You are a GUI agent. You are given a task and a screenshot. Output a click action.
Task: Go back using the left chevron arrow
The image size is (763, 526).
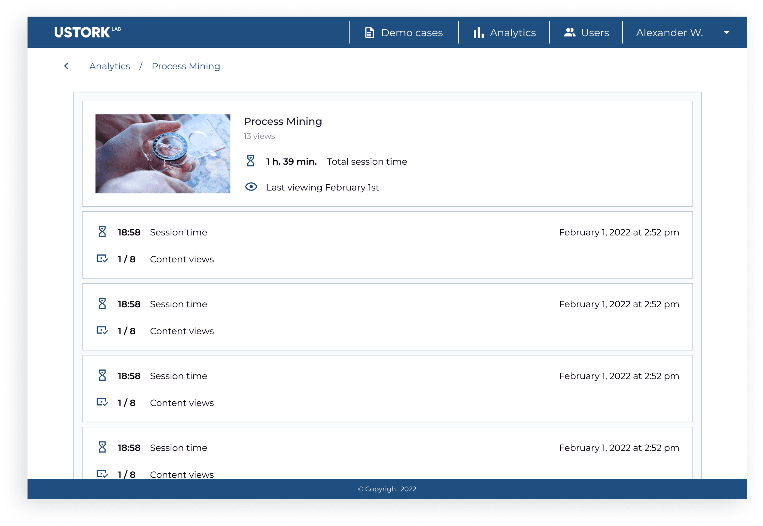pyautogui.click(x=66, y=66)
